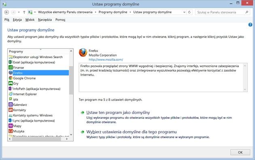Open the recent locations dropdown arrow
Screen dimensions: 255x160
pos(19,12)
